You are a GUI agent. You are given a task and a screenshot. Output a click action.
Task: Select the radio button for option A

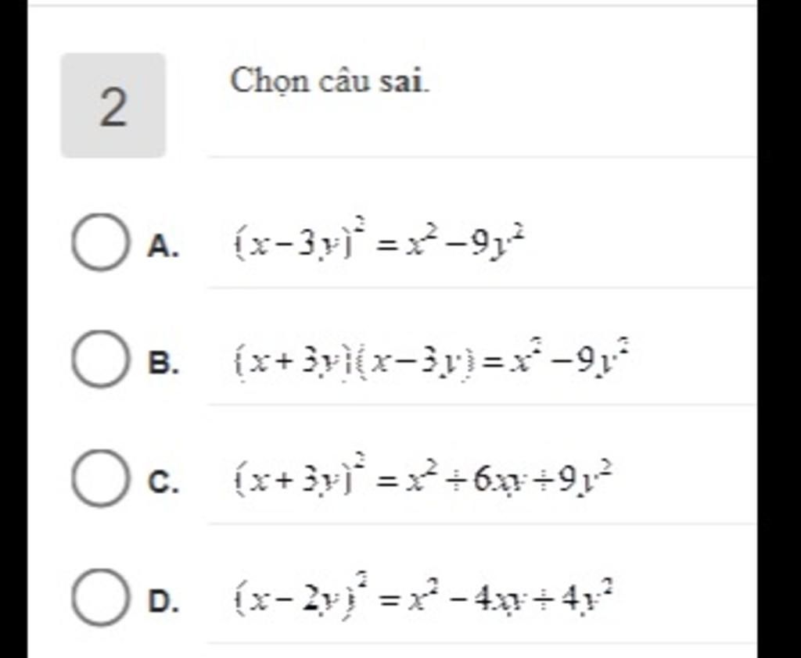(99, 242)
